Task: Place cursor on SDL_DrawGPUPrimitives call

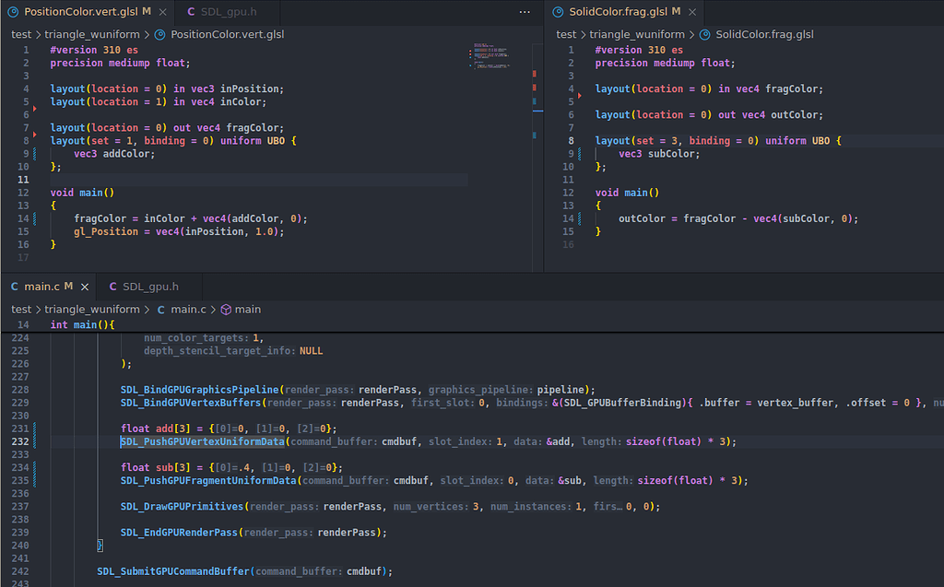Action: [183, 506]
